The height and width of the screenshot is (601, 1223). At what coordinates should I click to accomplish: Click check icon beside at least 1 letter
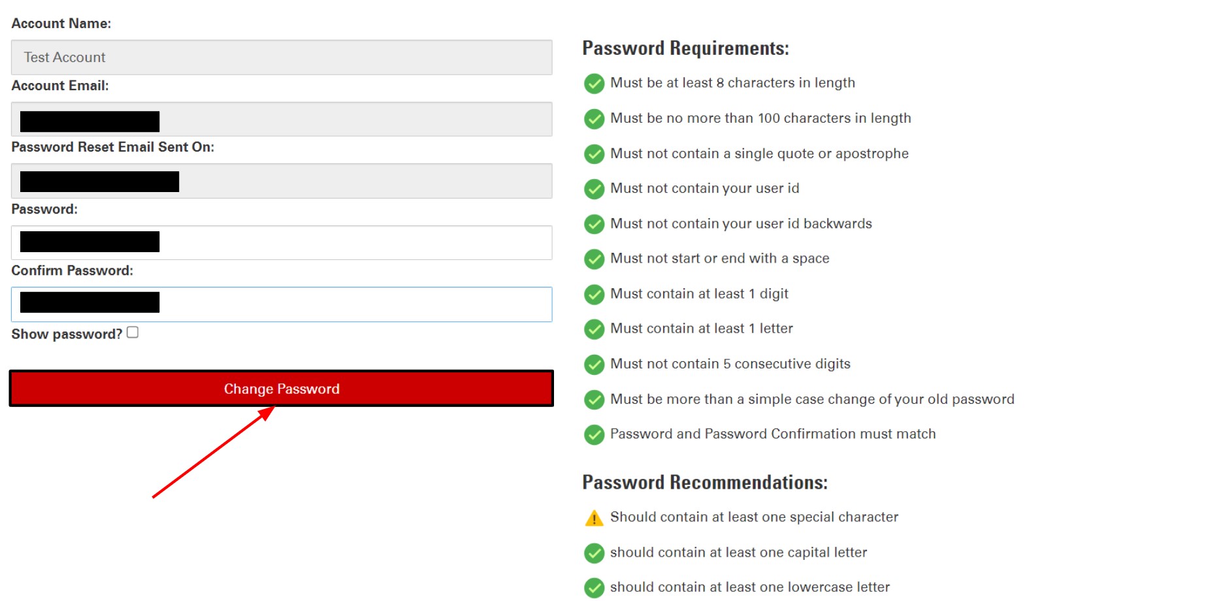click(594, 329)
